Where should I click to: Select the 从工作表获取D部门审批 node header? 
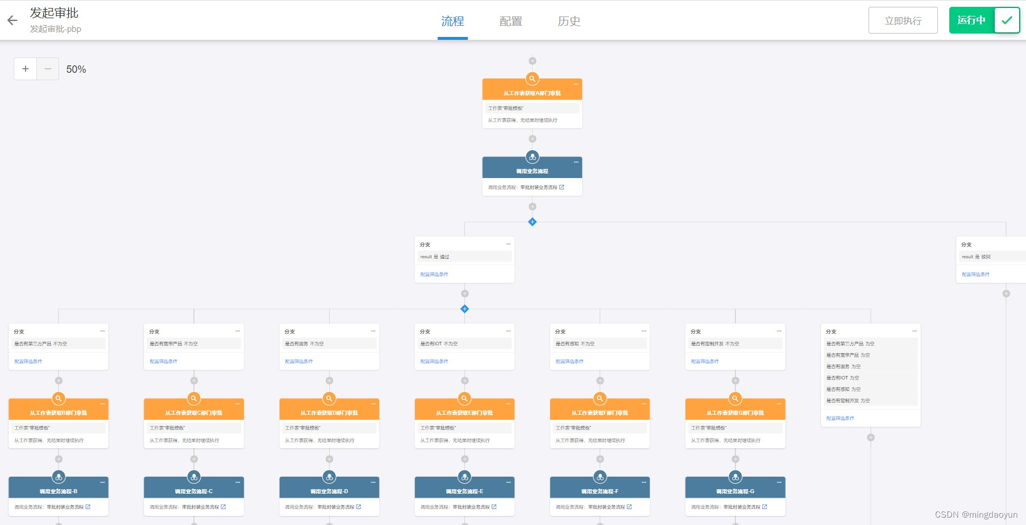329,411
